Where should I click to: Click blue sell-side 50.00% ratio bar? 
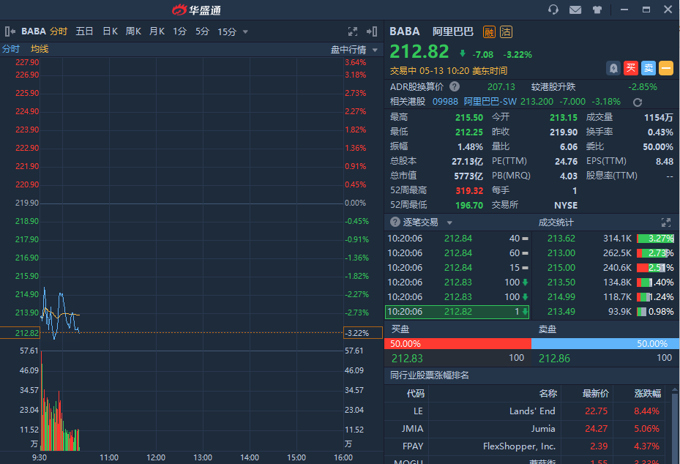click(605, 344)
